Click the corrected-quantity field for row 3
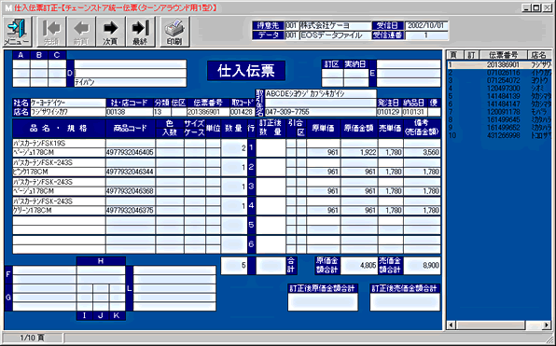The height and width of the screenshot is (346, 556). [x=271, y=187]
